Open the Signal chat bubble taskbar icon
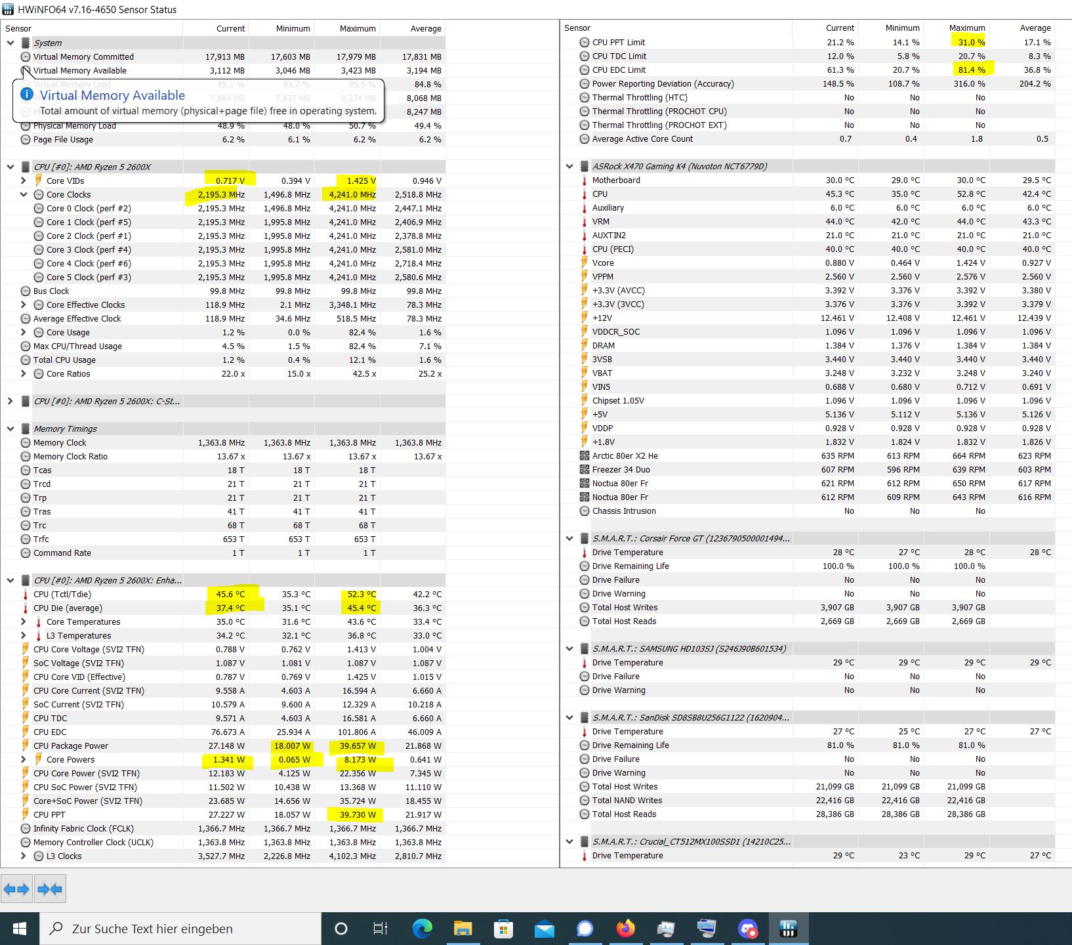 coord(585,929)
